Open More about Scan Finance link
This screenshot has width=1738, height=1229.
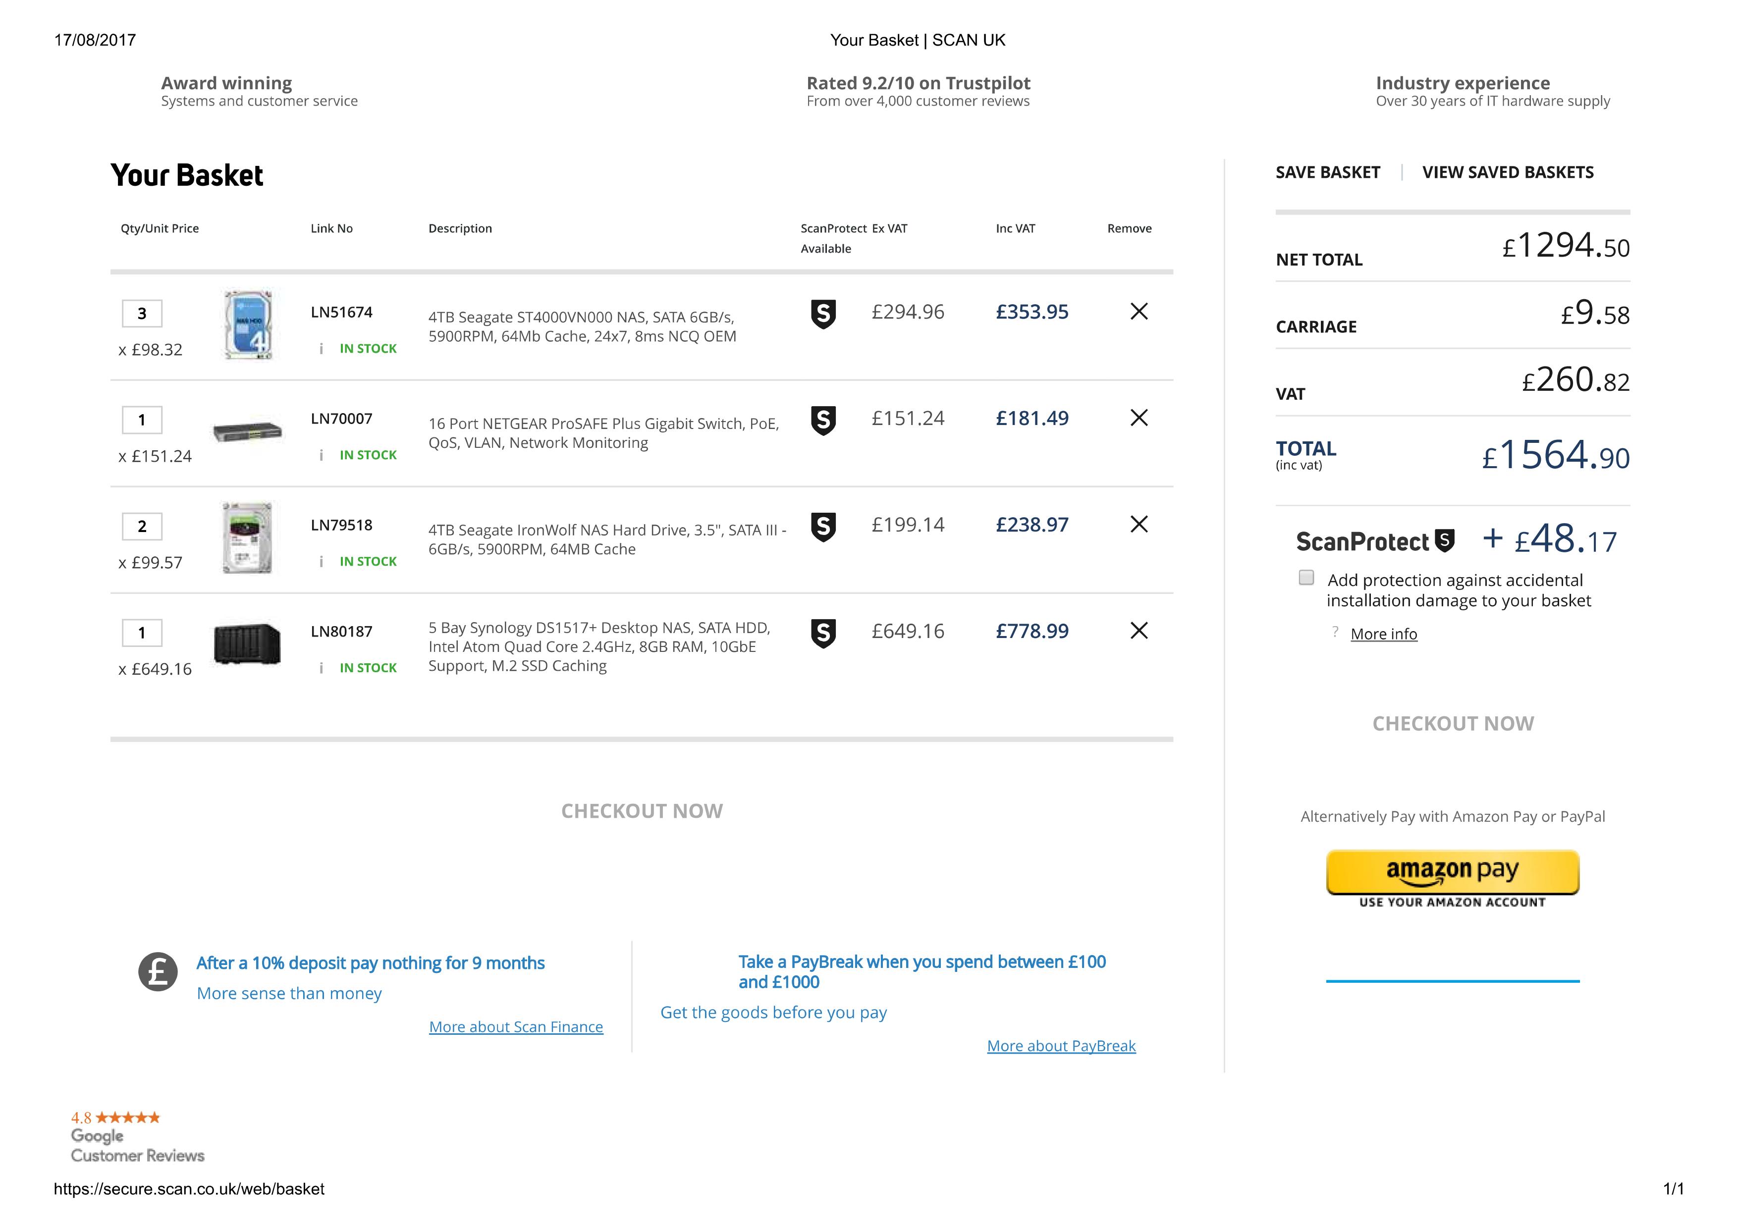click(x=516, y=1027)
